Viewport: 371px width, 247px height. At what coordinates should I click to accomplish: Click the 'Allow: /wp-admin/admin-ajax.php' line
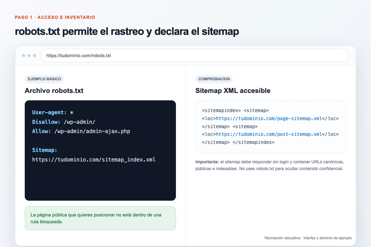(x=81, y=131)
